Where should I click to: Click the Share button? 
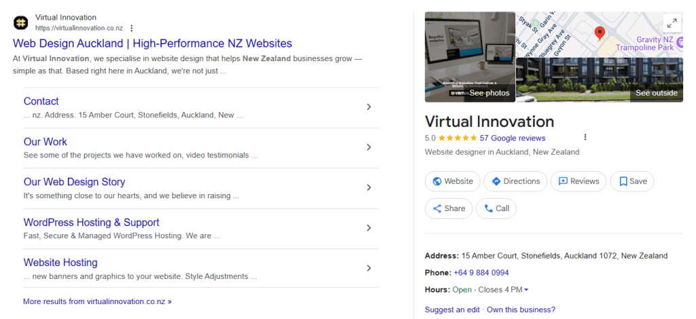pos(449,208)
